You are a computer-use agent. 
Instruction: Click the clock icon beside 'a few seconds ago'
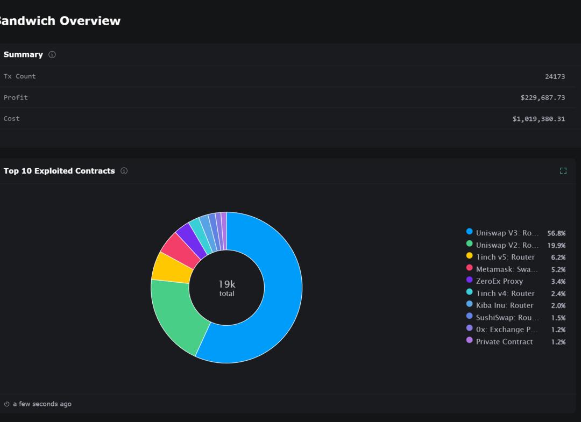point(5,404)
